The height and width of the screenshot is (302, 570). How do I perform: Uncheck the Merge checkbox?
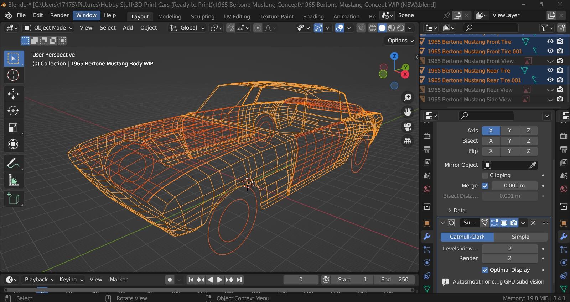[485, 186]
